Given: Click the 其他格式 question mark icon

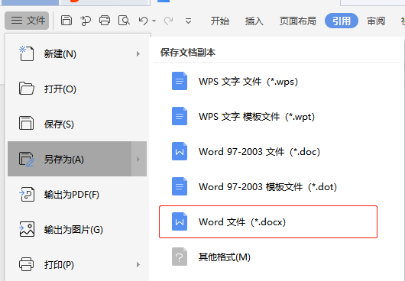Looking at the screenshot, I should pos(180,257).
